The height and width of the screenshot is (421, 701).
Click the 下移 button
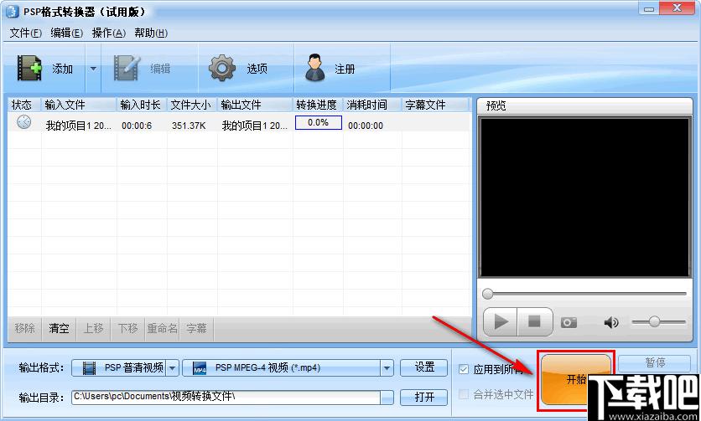pyautogui.click(x=127, y=329)
